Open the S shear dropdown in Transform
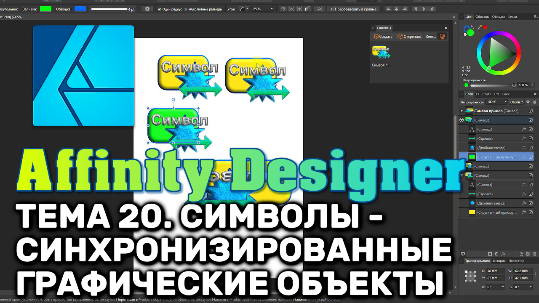The width and height of the screenshot is (539, 303). pyautogui.click(x=530, y=287)
